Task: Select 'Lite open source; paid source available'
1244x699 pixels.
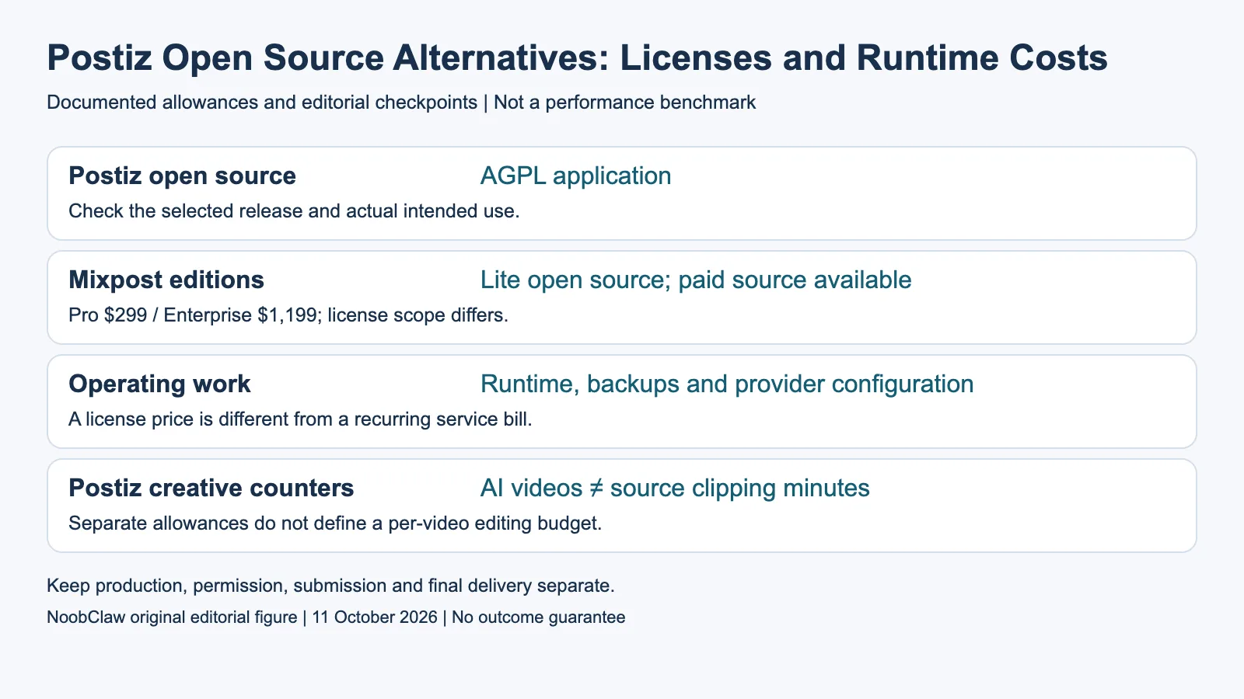Action: coord(696,280)
